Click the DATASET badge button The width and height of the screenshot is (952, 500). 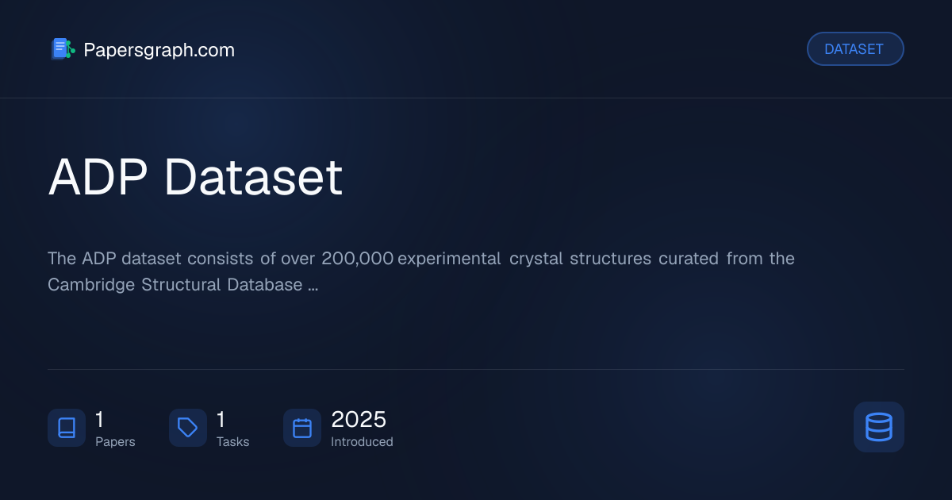pos(855,49)
